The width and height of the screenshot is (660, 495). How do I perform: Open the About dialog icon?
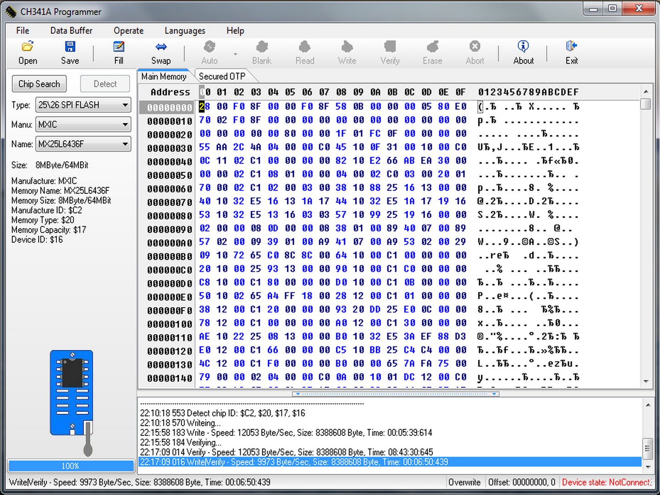coord(523,47)
